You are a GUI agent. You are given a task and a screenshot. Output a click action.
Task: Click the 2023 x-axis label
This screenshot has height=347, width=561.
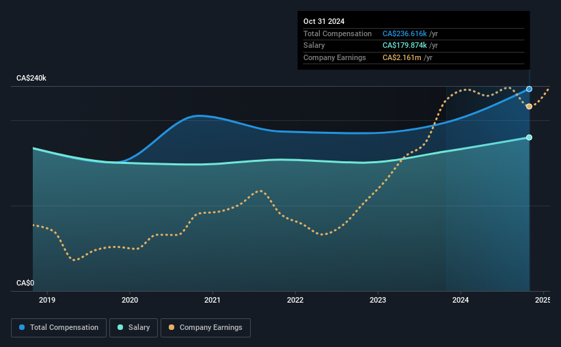[378, 300]
